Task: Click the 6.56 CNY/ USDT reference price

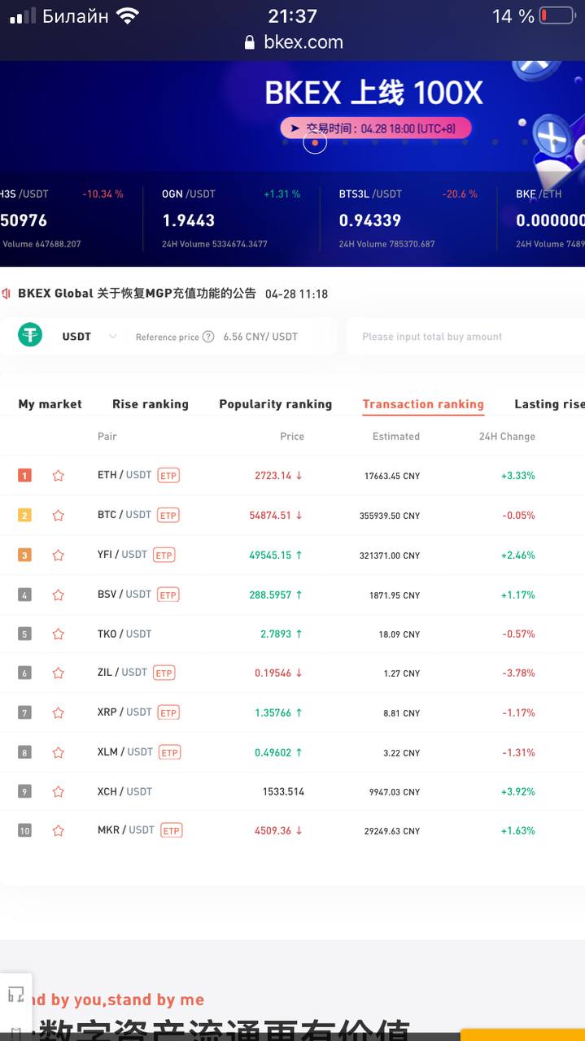Action: coord(260,337)
